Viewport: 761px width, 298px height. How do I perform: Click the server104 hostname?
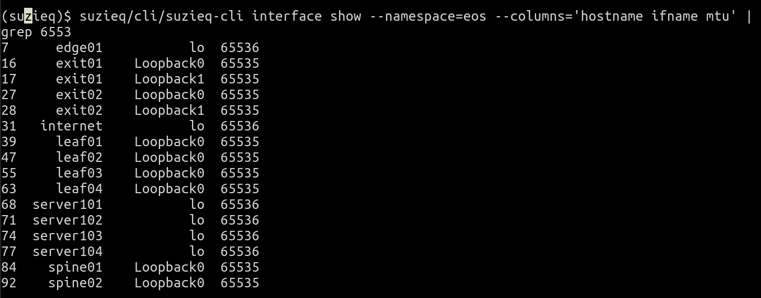(x=67, y=252)
